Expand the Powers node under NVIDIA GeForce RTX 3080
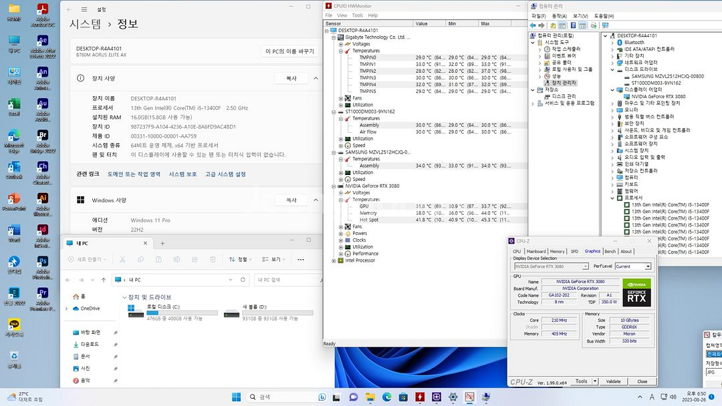 click(341, 234)
